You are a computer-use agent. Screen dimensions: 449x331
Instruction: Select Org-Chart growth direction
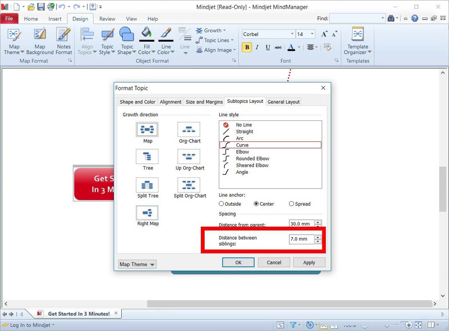(189, 129)
